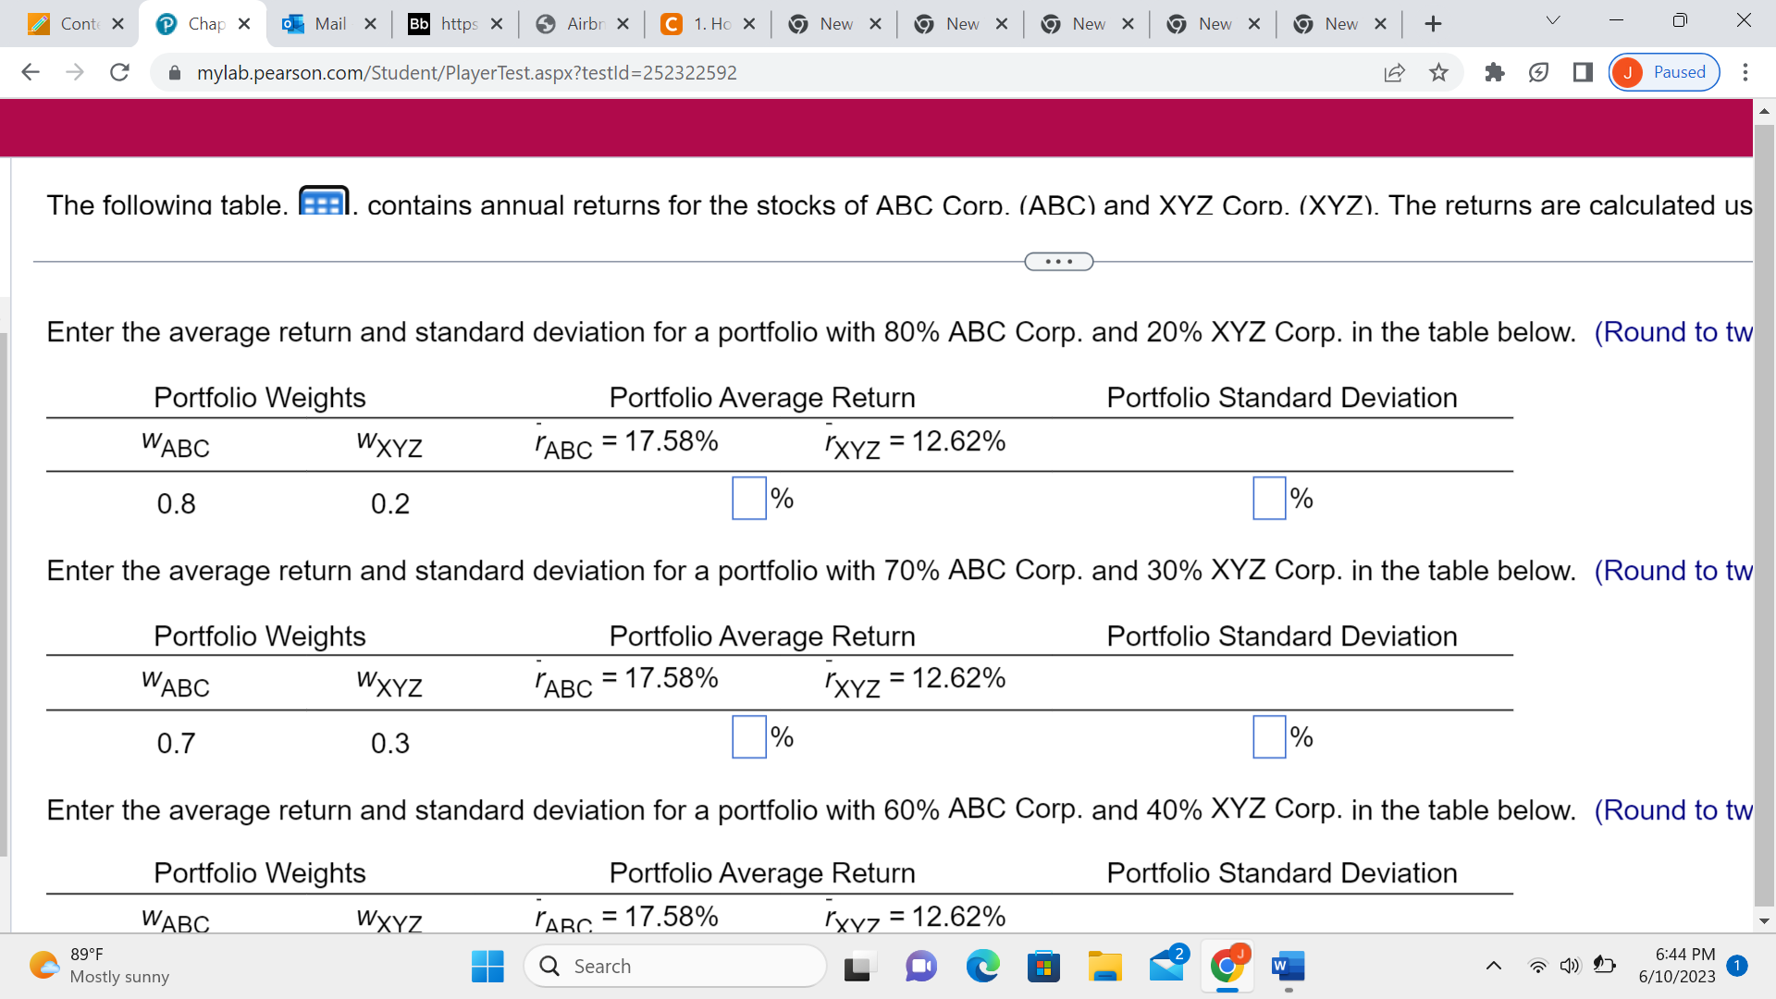The width and height of the screenshot is (1776, 999).
Task: Open Microsoft Edge from taskbar
Action: pos(982,967)
